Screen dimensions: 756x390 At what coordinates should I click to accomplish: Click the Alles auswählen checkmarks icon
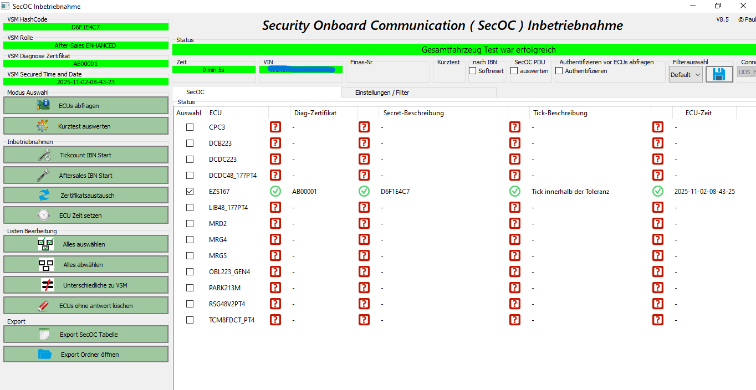46,244
